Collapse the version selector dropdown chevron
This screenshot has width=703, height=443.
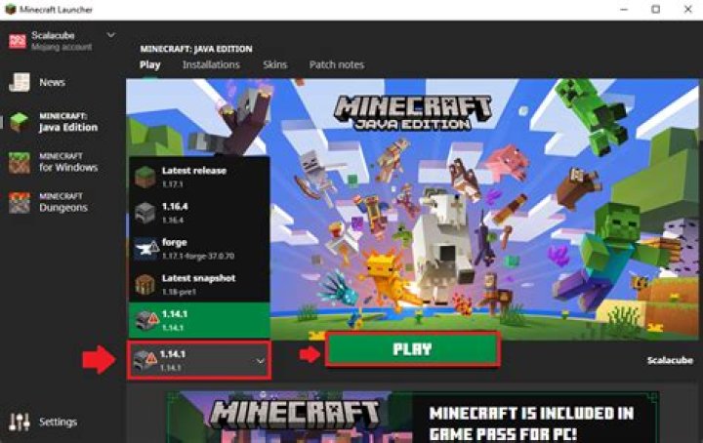(x=261, y=361)
